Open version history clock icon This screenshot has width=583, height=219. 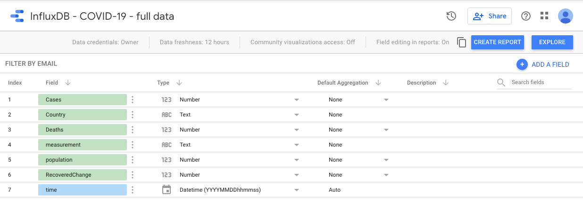pos(451,16)
